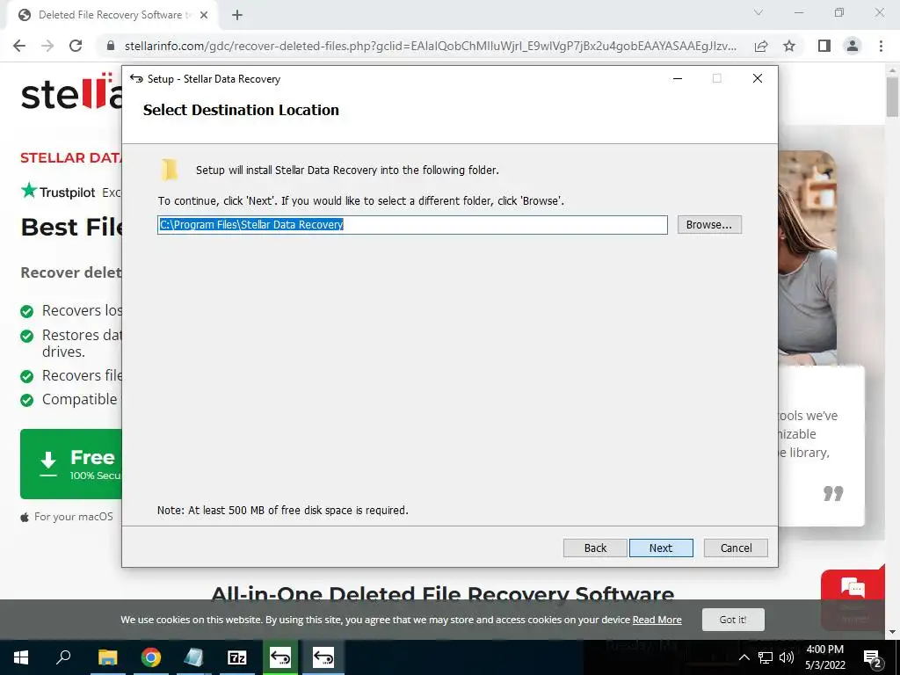Viewport: 900px width, 675px height.
Task: Open File Explorer from taskbar
Action: click(107, 657)
